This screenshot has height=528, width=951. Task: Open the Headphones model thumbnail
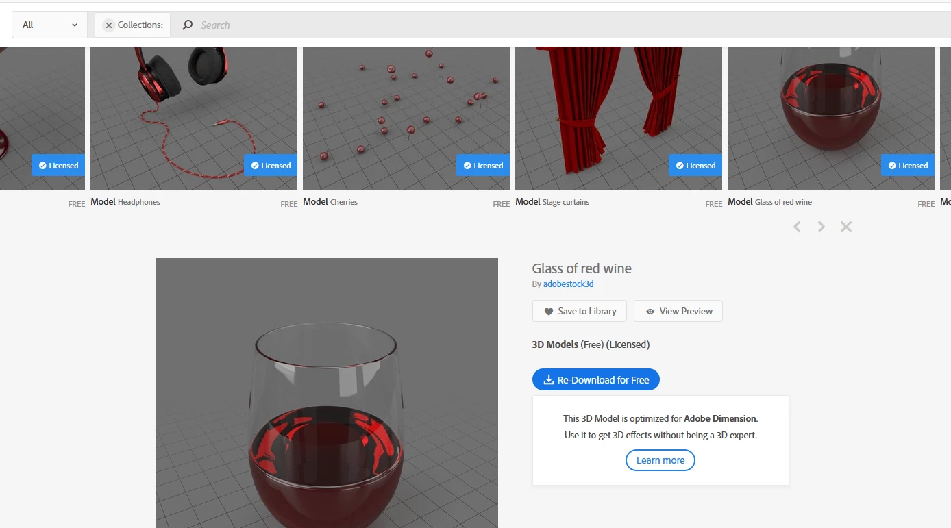pos(194,118)
